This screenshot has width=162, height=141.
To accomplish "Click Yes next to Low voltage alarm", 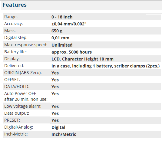I will pyautogui.click(x=55, y=107).
